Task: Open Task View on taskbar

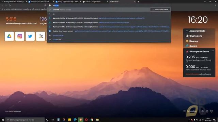Action: (53, 120)
